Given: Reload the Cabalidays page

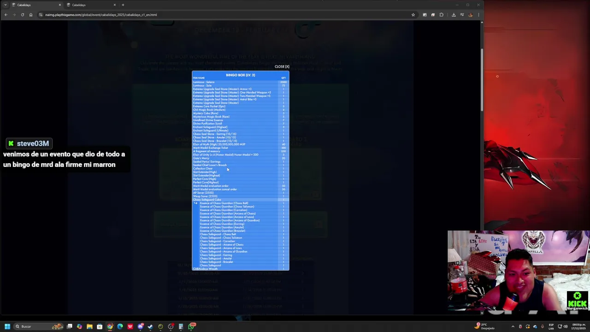Looking at the screenshot, I should pos(22,15).
